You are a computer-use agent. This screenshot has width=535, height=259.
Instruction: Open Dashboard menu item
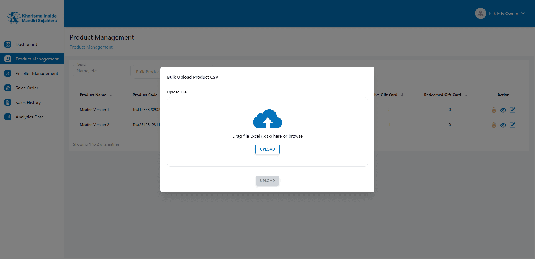32,44
